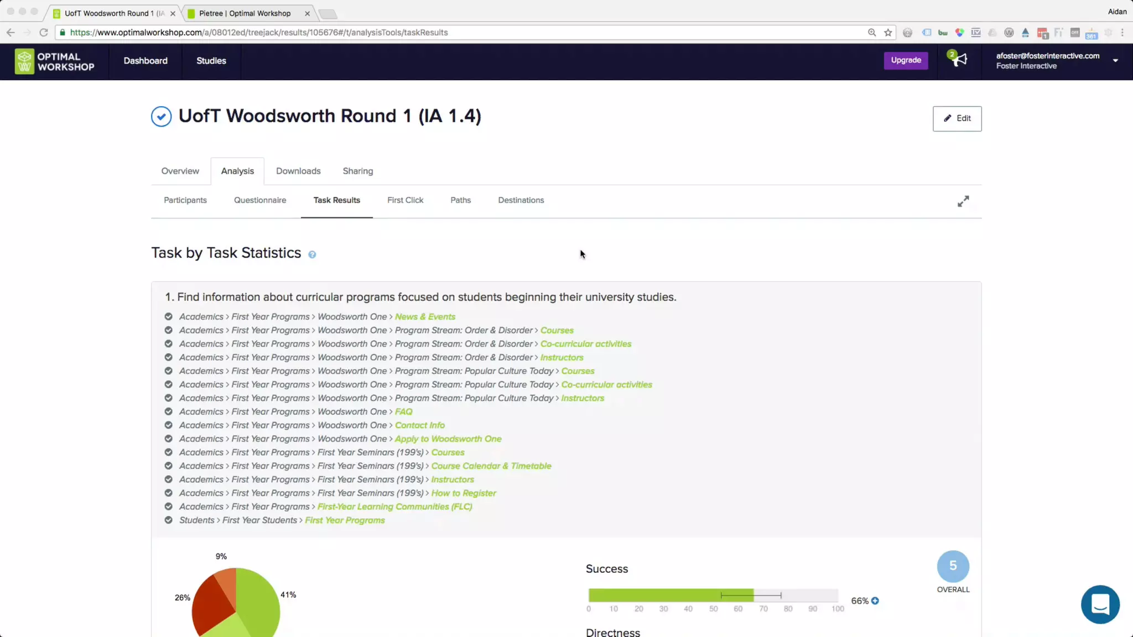Select the Destinations sub-tab
1133x637 pixels.
pos(521,200)
